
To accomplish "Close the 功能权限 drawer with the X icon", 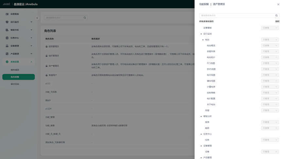I will coord(278,4).
